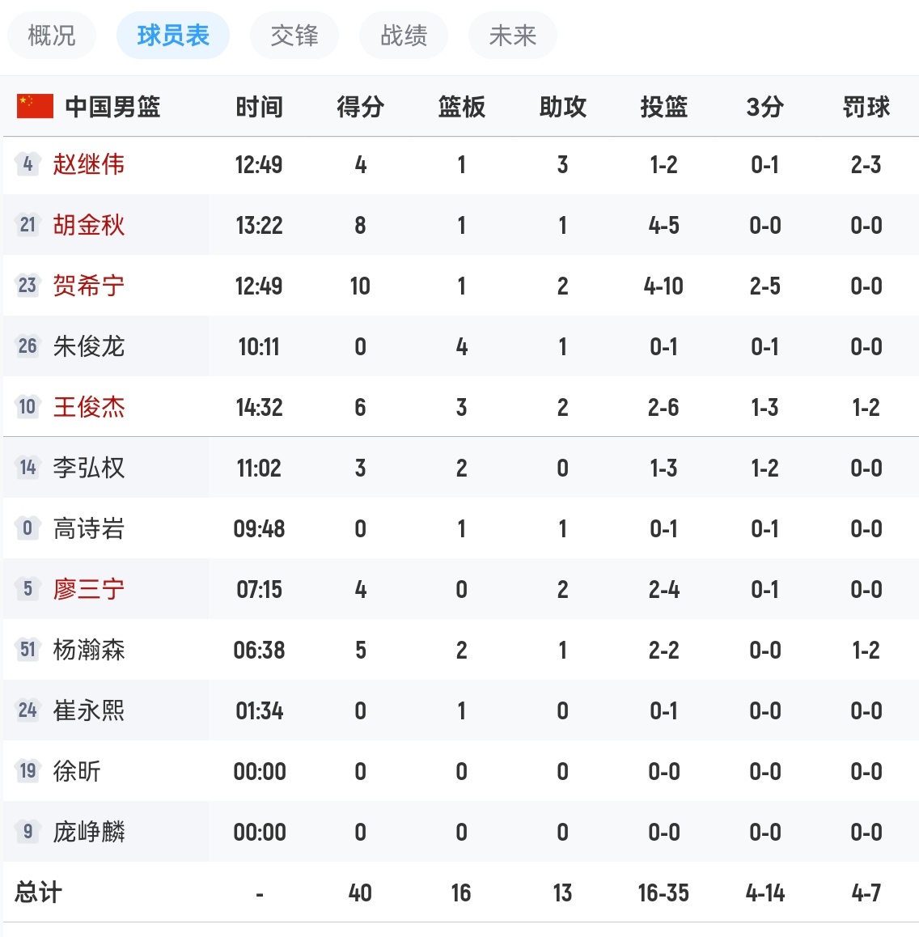This screenshot has width=919, height=937.
Task: Click 王俊杰's field goals 2-6
Action: point(663,408)
